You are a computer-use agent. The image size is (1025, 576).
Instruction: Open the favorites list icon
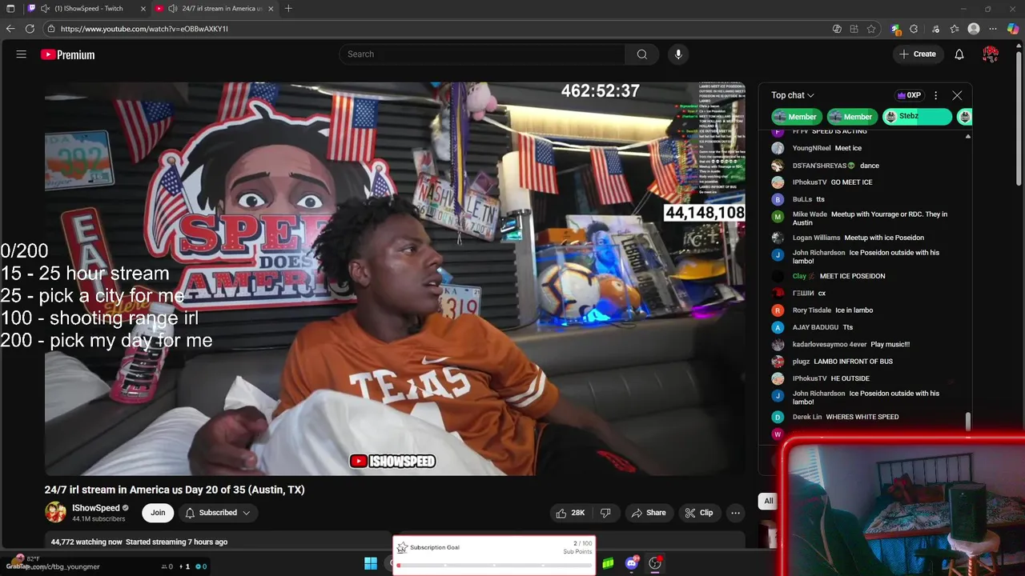point(955,29)
